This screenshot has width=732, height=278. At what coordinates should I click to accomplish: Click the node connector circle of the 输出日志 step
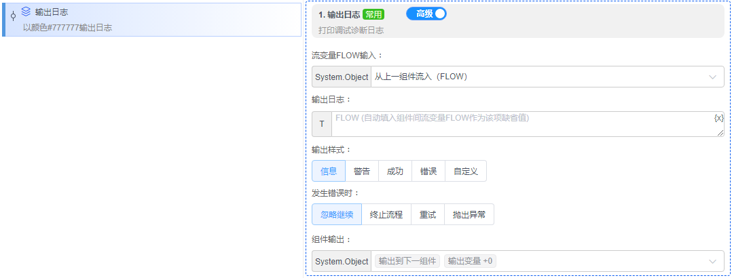13,16
